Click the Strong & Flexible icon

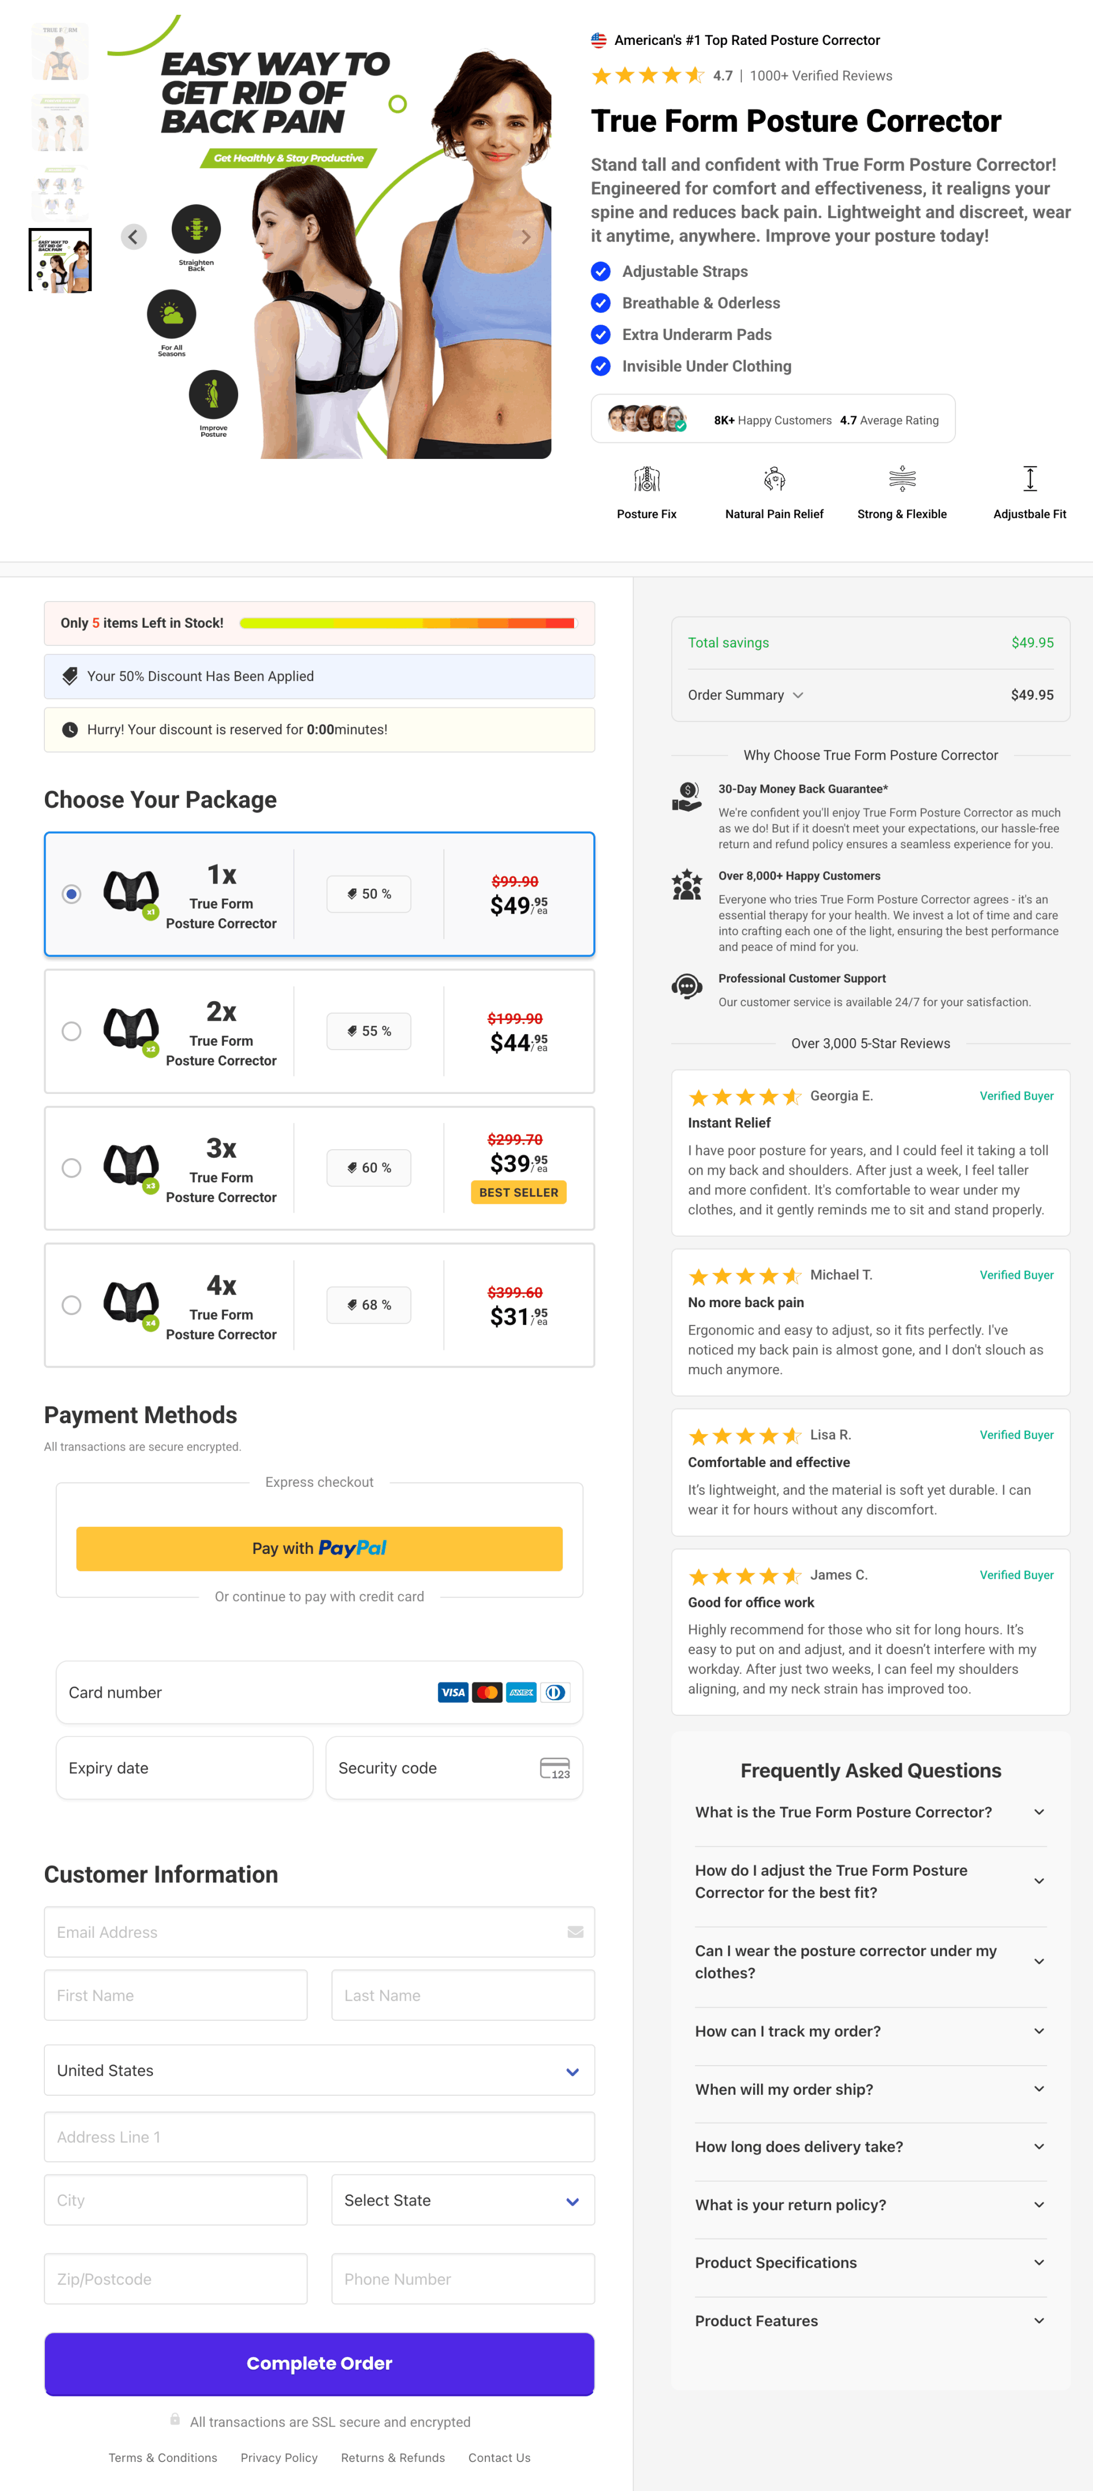click(901, 479)
